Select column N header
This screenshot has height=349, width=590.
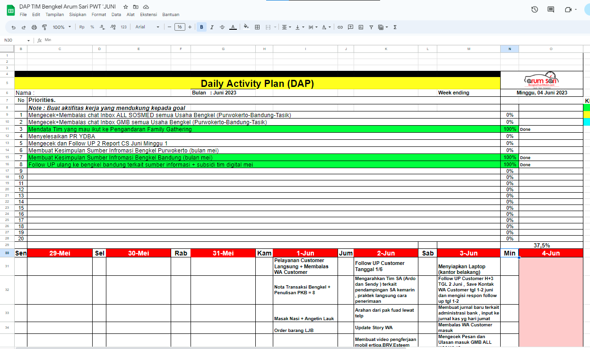510,49
